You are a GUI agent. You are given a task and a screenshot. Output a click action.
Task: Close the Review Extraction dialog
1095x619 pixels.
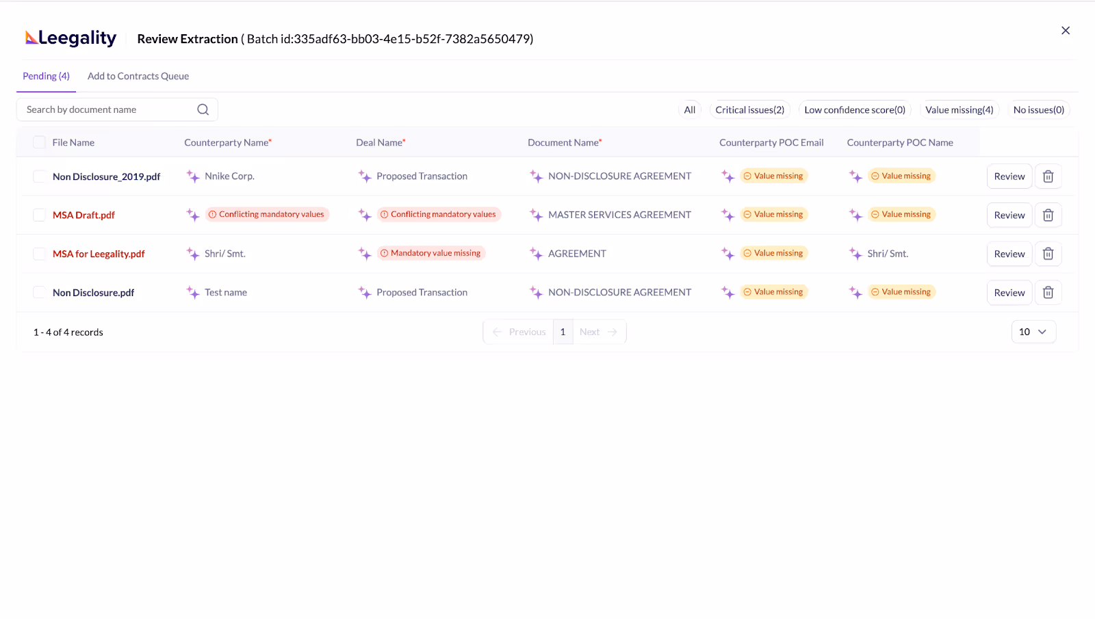pyautogui.click(x=1066, y=30)
